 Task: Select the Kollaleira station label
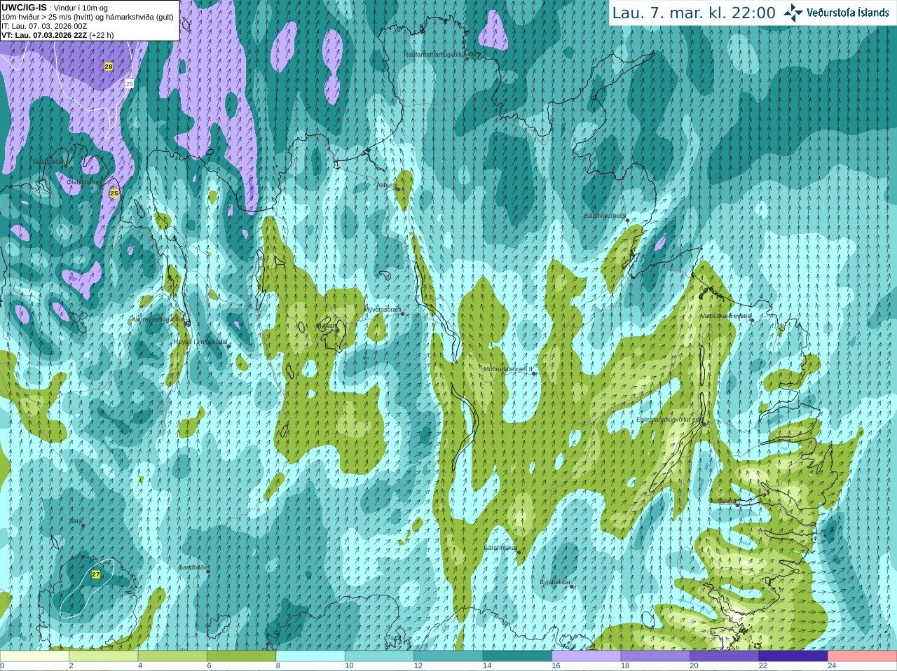click(723, 501)
